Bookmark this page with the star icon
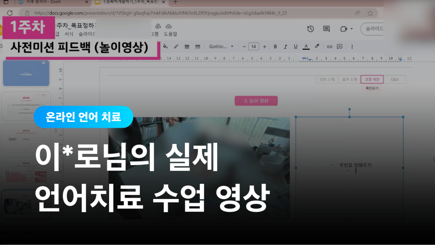This screenshot has height=245, width=435. click(x=370, y=13)
